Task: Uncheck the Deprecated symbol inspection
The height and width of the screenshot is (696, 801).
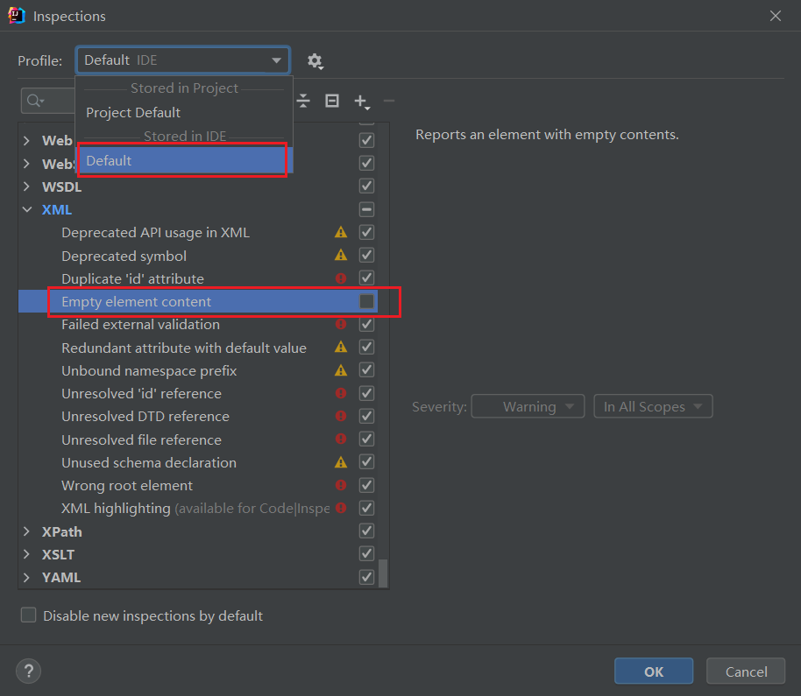Action: (x=366, y=255)
